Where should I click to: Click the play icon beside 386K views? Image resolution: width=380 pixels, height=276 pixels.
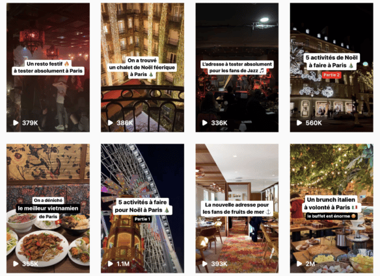110,123
